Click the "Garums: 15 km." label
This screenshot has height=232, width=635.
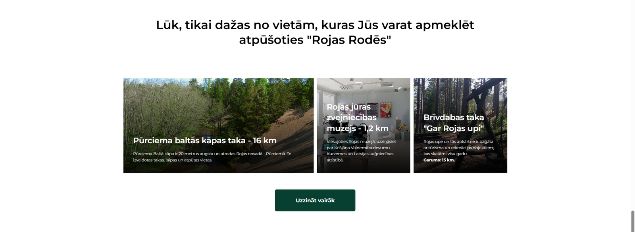[x=439, y=160]
